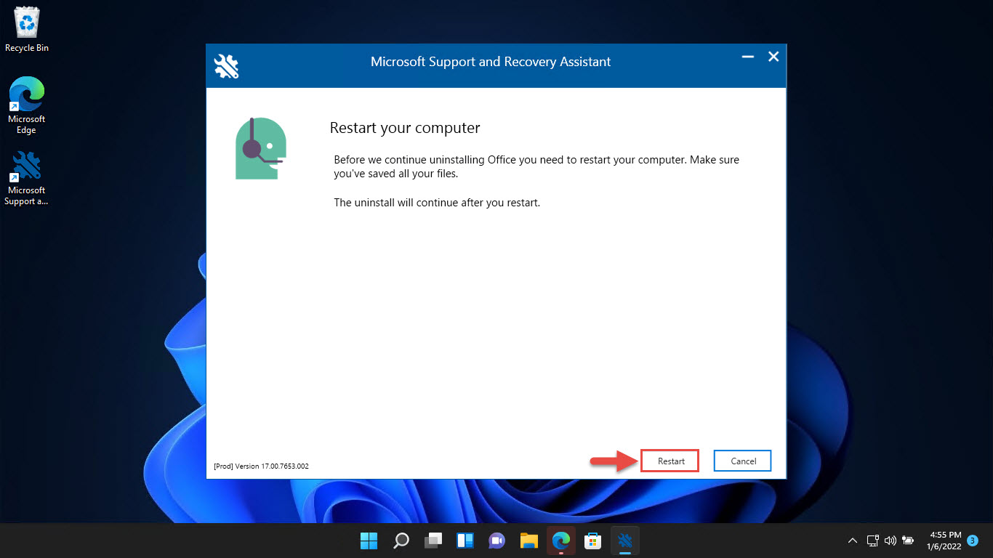
Task: Click the volume speaker tray icon
Action: pos(891,541)
